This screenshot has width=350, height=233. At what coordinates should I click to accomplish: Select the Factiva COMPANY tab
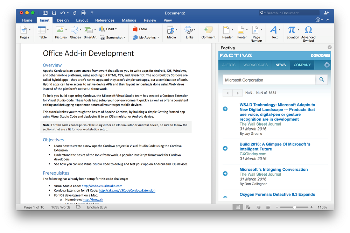(x=302, y=65)
